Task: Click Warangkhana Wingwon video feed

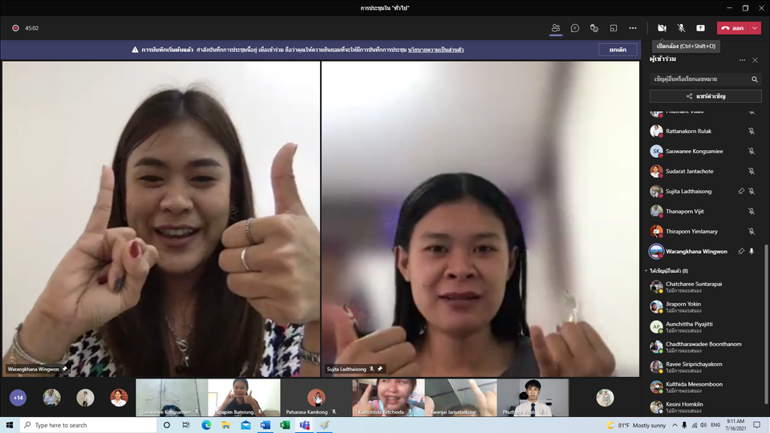Action: click(x=161, y=219)
